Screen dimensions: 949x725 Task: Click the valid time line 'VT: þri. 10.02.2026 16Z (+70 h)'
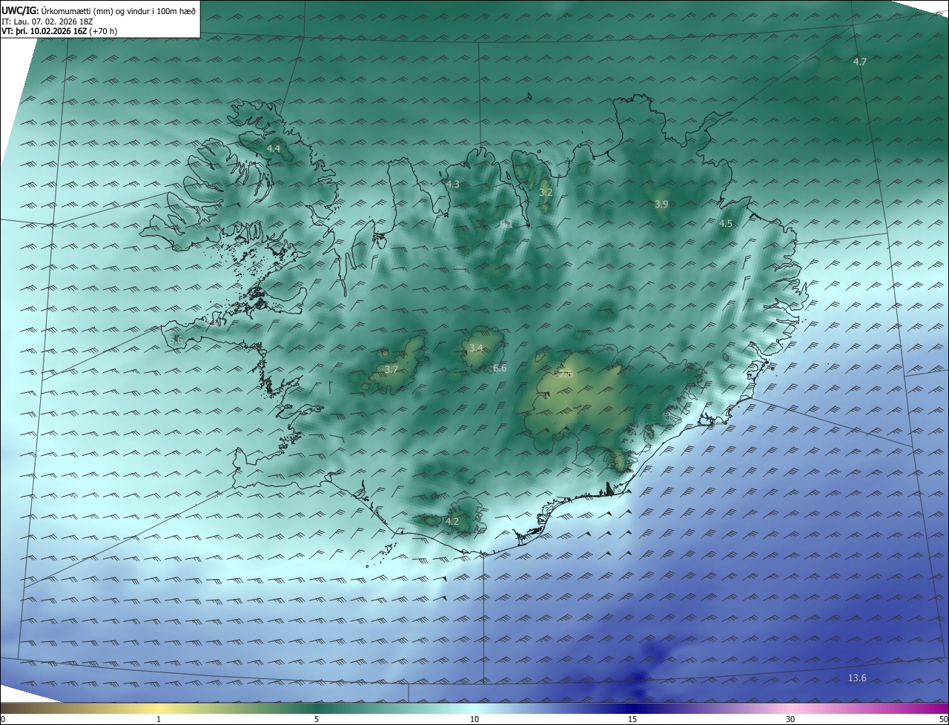[x=59, y=31]
